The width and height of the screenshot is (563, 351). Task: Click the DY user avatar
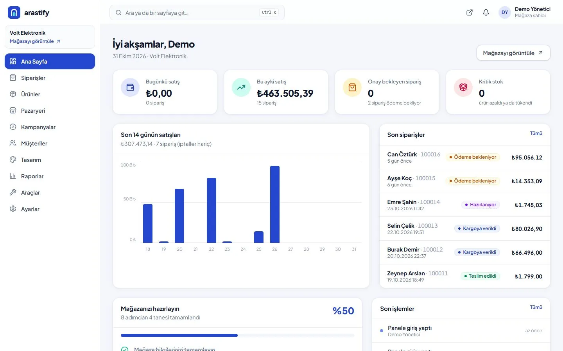tap(505, 12)
